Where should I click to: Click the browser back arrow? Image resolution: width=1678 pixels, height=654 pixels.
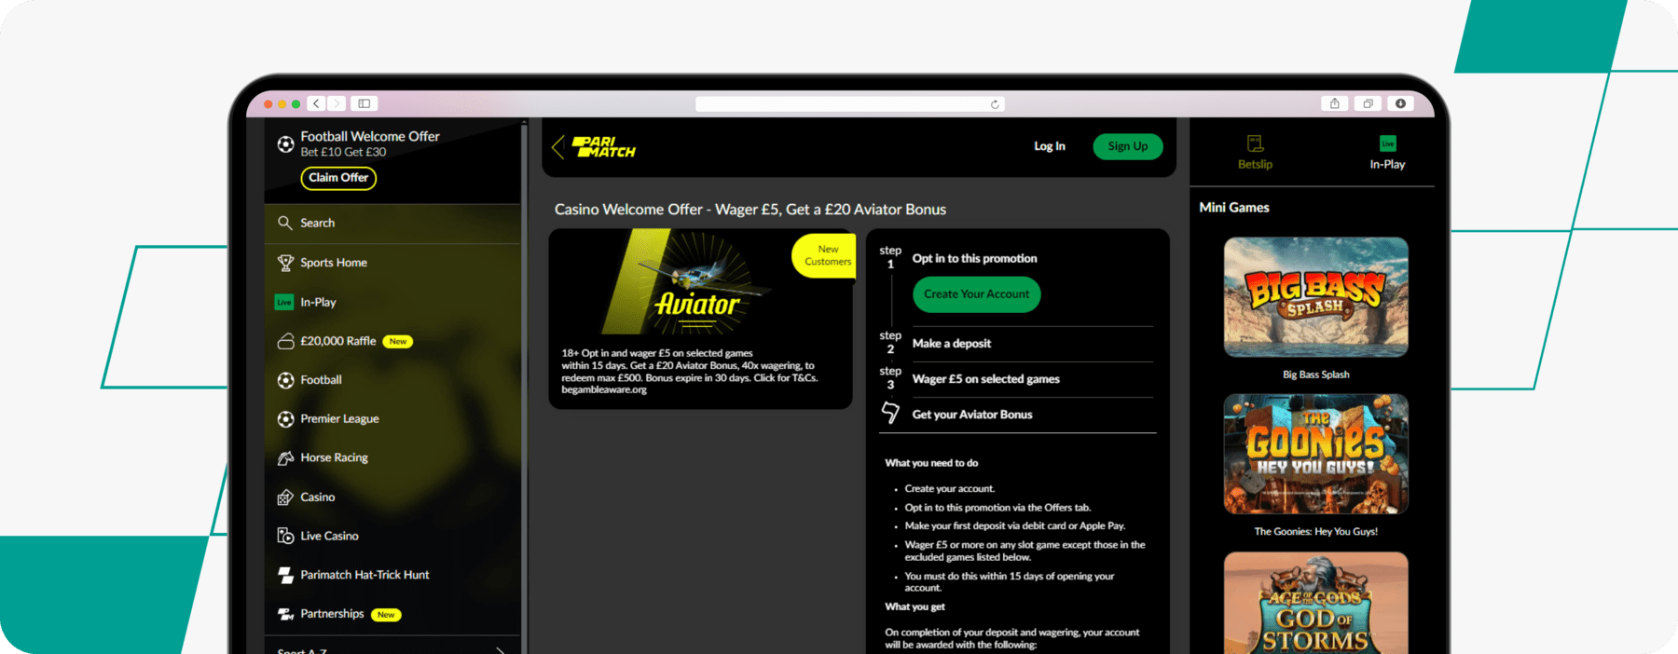(317, 103)
